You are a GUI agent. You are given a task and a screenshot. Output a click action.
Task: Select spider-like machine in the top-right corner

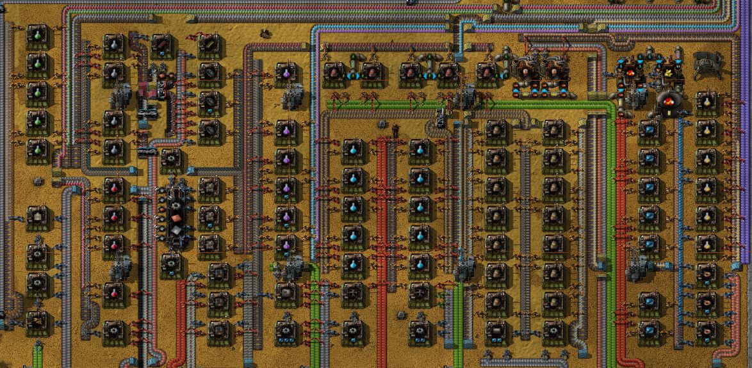(x=707, y=65)
